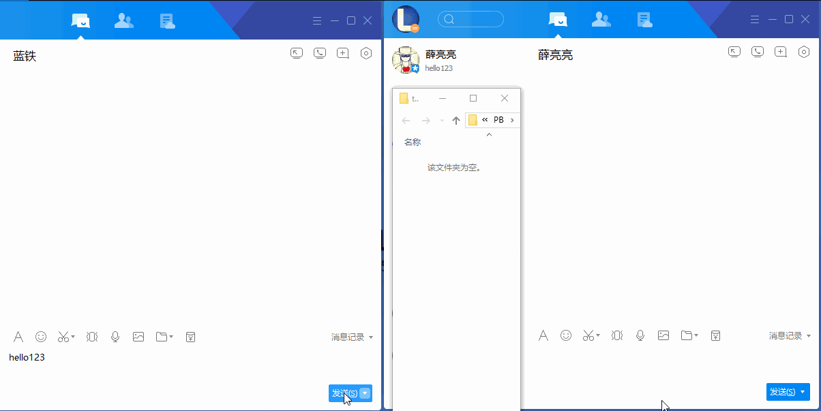This screenshot has width=821, height=411.
Task: Open send options arrow beside 发送 in 薛亮亮 chat
Action: coord(803,392)
